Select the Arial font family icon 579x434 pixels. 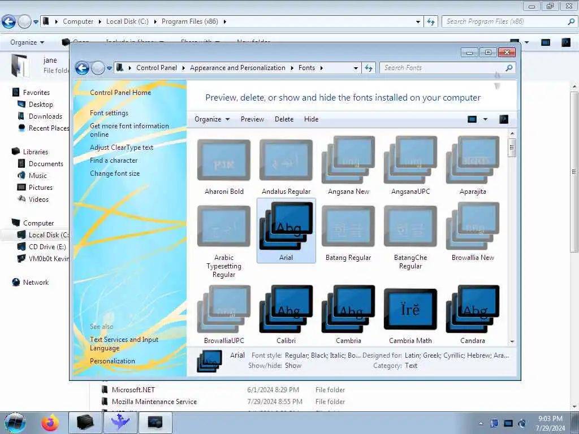[x=286, y=226]
